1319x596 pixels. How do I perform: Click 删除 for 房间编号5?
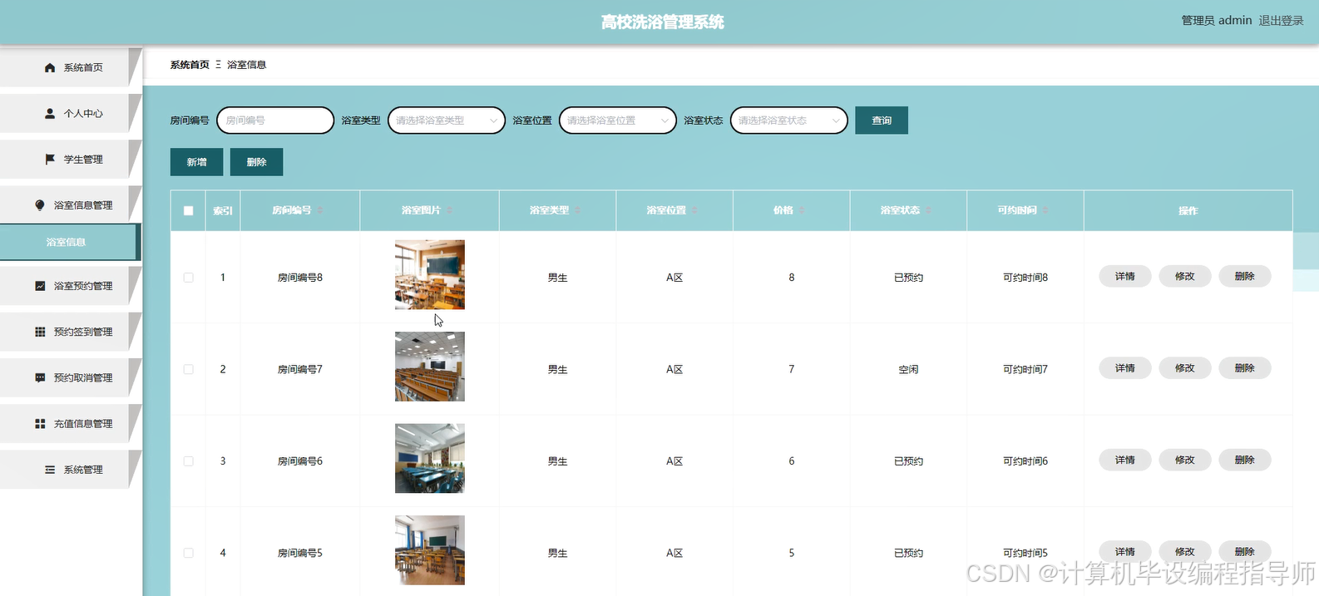[1245, 551]
